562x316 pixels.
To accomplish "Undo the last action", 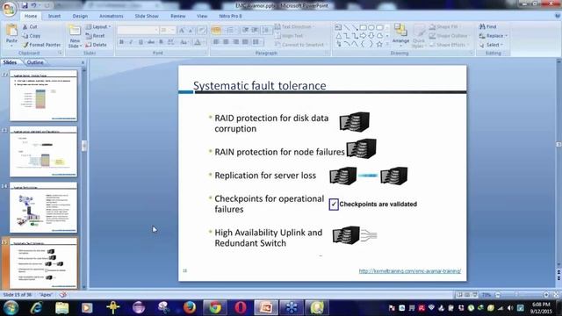I will pyautogui.click(x=33, y=5).
